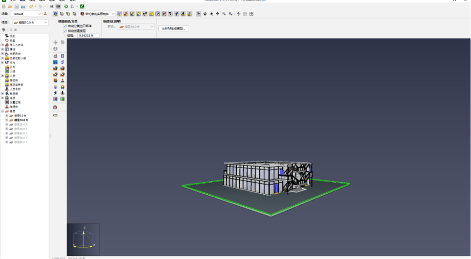
Task: Click the measure ruler tool icon
Action: pos(55,115)
